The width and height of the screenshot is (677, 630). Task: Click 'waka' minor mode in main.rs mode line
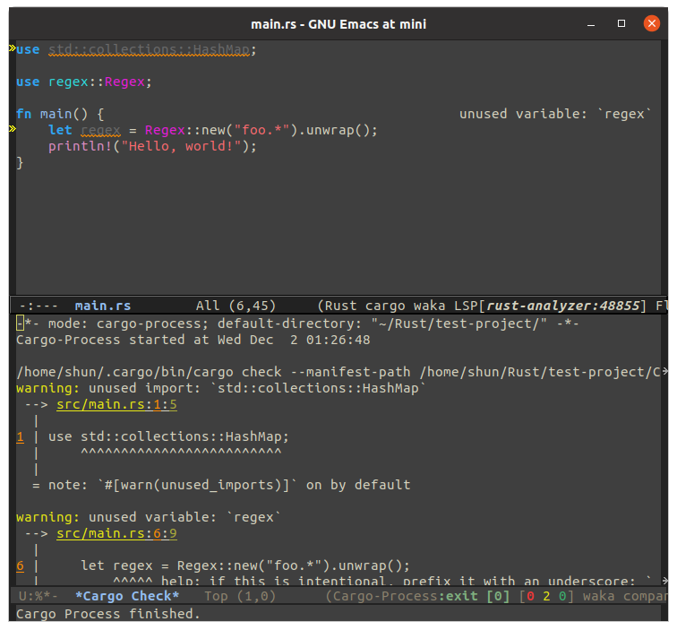coord(429,306)
